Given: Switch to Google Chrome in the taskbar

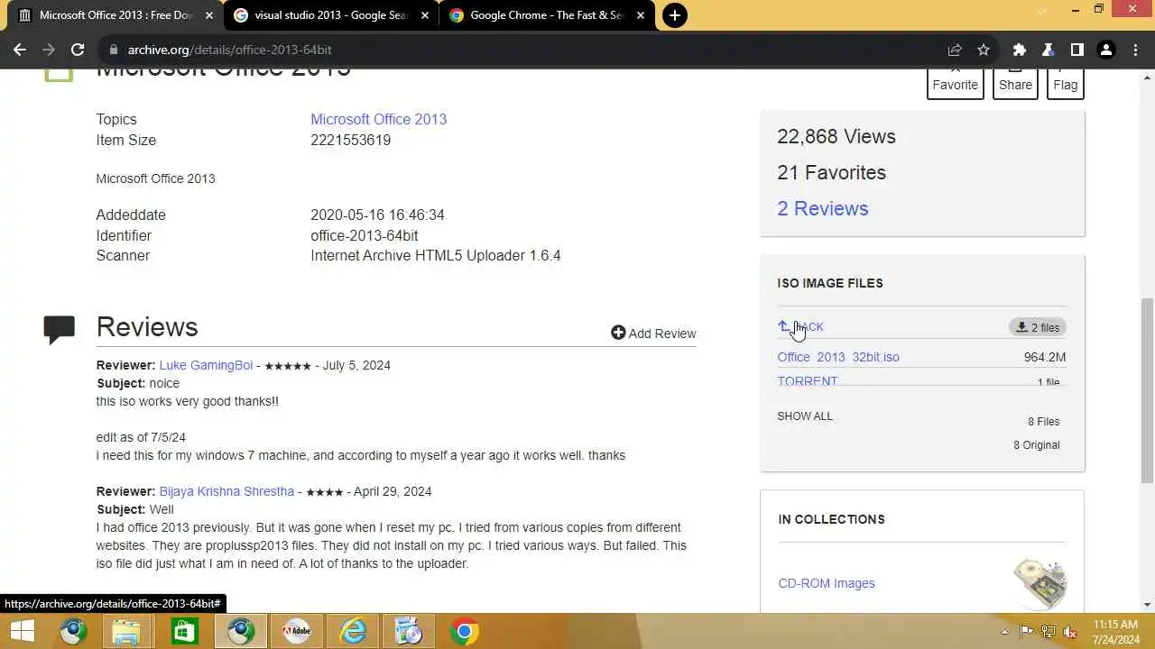Looking at the screenshot, I should pyautogui.click(x=465, y=631).
